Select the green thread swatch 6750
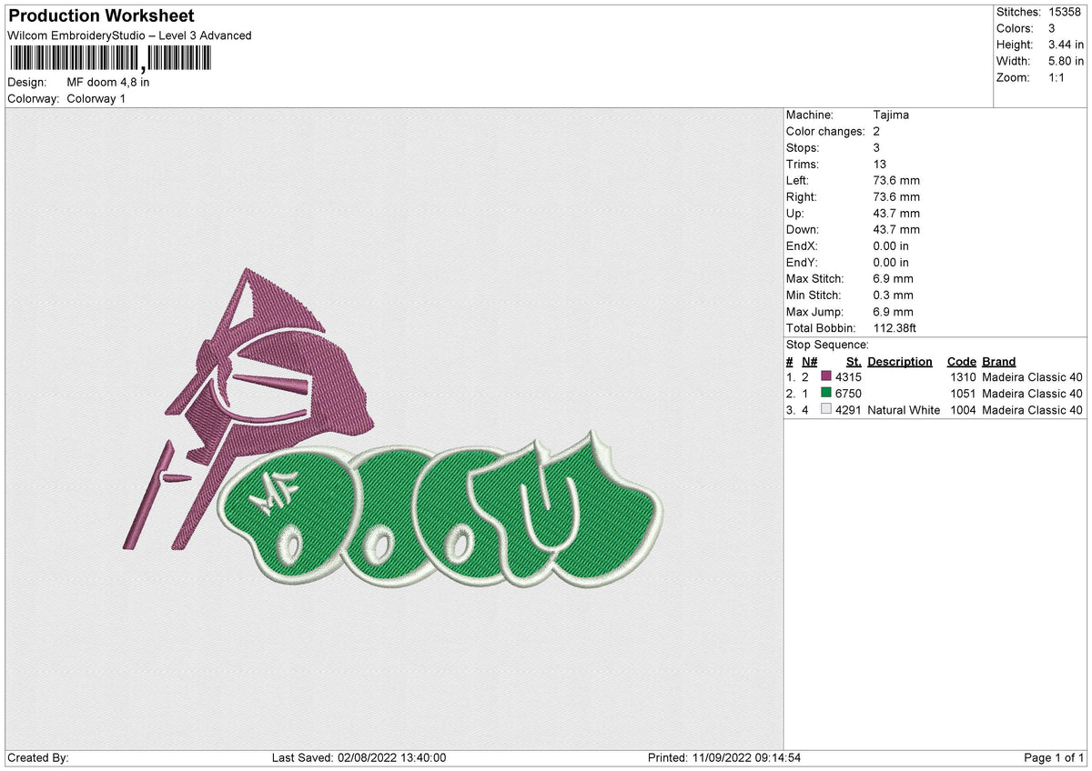The width and height of the screenshot is (1092, 771). (827, 393)
